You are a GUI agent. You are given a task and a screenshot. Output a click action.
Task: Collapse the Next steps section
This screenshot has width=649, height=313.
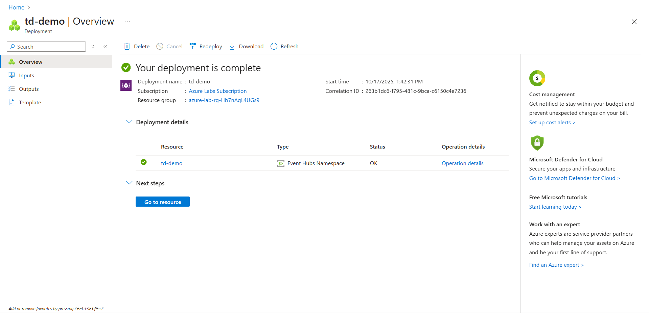coord(129,183)
